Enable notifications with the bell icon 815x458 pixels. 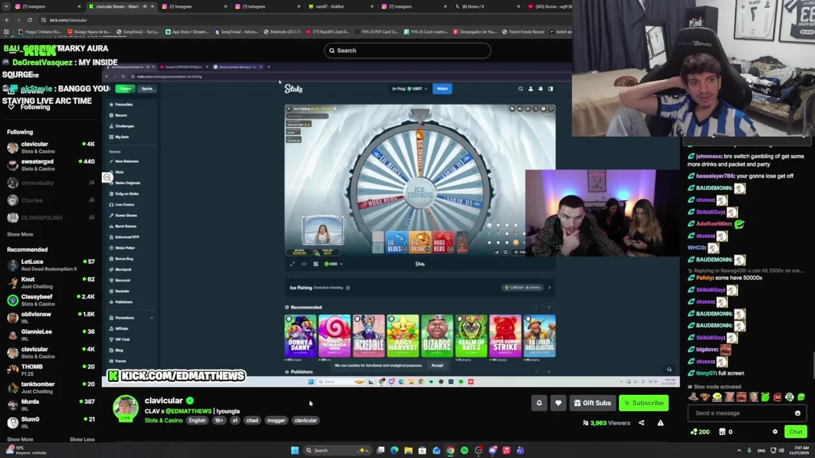pos(539,403)
